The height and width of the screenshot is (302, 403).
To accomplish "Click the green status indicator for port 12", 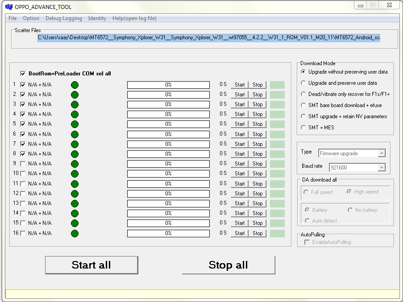I will click(x=75, y=194).
